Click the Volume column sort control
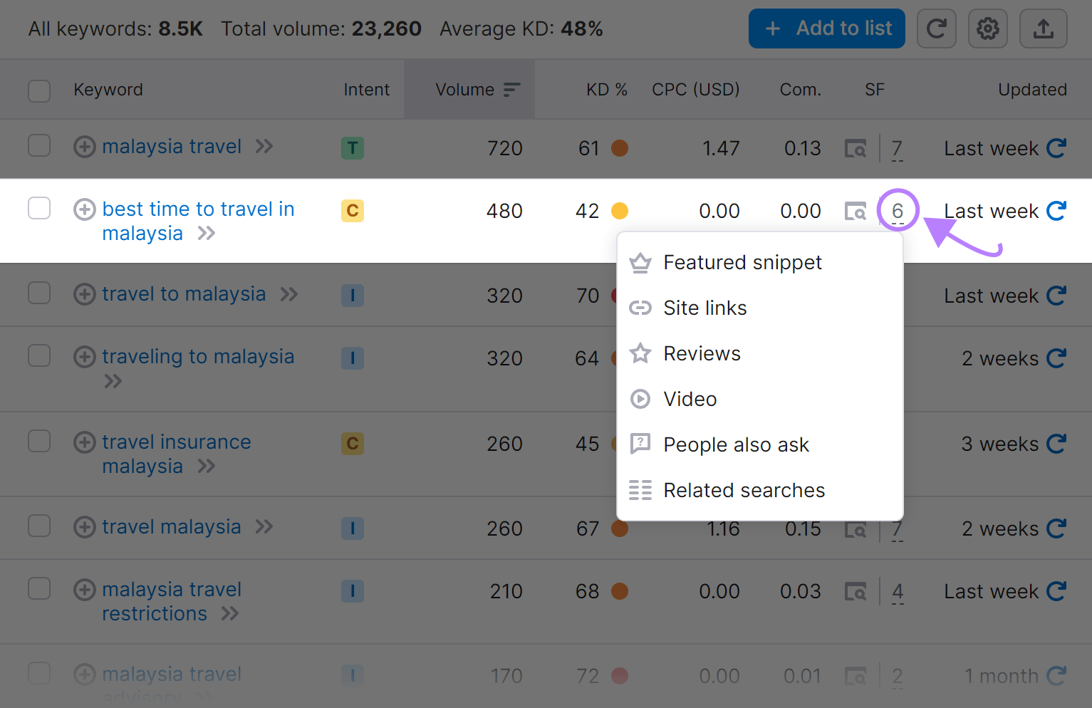The image size is (1092, 708). (x=511, y=90)
